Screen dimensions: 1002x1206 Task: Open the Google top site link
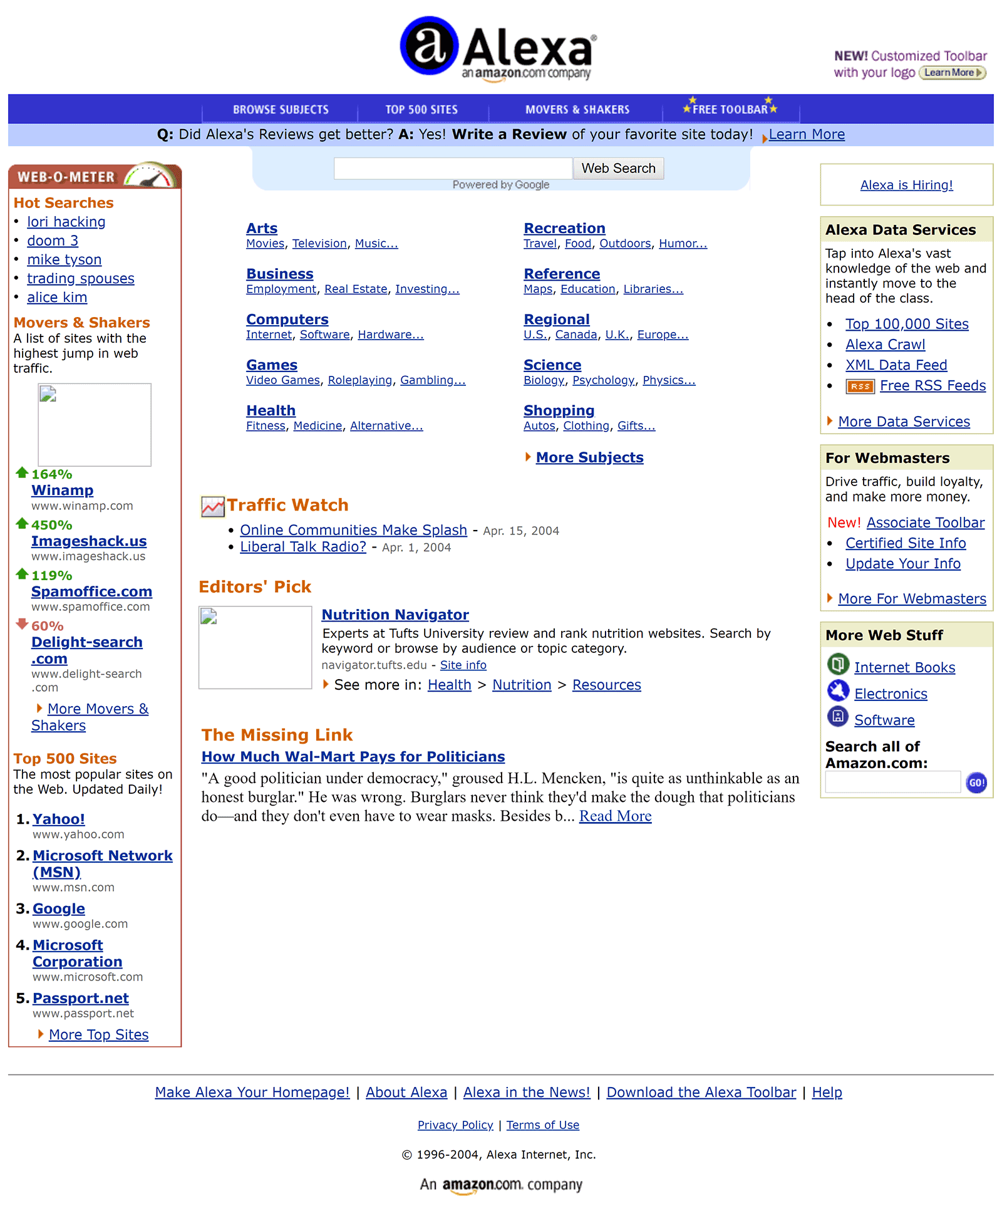pyautogui.click(x=59, y=909)
